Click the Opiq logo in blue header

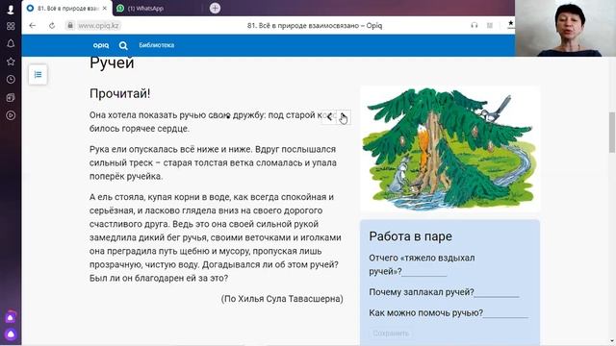tap(101, 45)
